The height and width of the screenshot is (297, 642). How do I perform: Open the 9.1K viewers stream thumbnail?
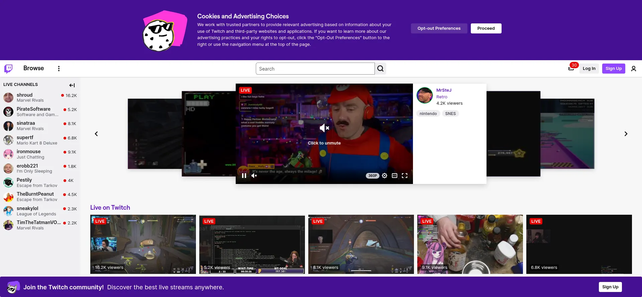tap(470, 244)
